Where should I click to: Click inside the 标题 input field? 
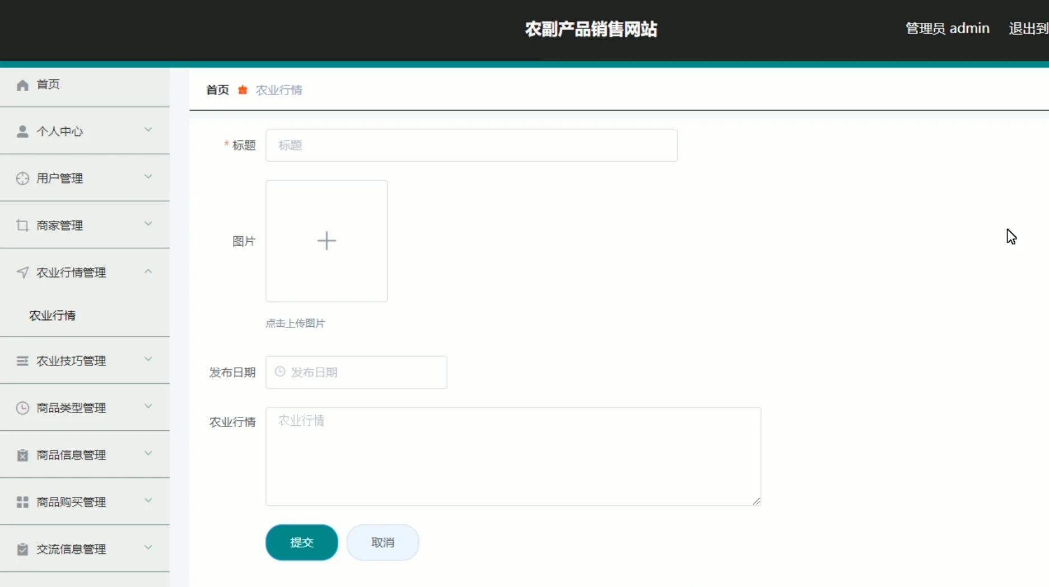[x=472, y=145]
